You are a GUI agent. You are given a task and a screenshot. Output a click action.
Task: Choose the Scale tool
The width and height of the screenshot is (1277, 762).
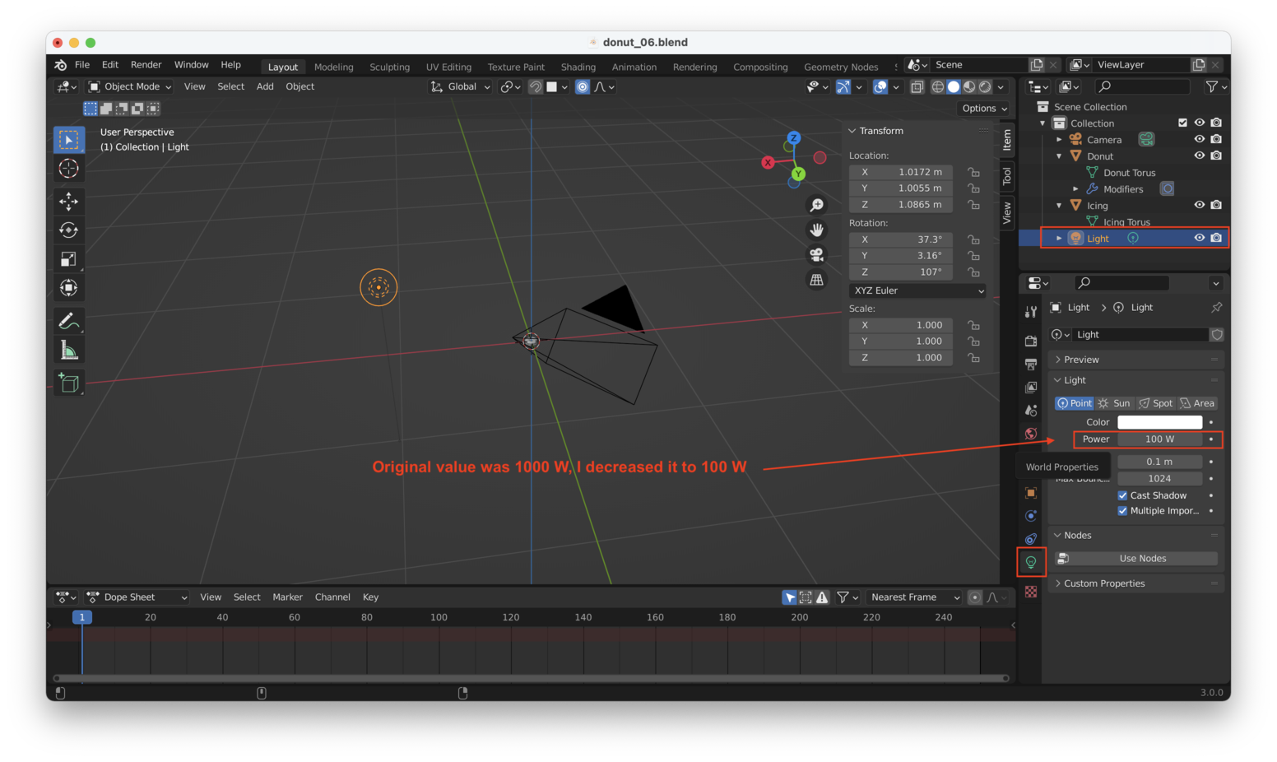69,259
